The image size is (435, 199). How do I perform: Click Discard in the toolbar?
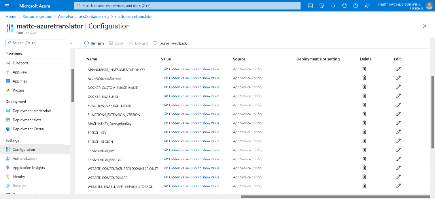(x=138, y=43)
